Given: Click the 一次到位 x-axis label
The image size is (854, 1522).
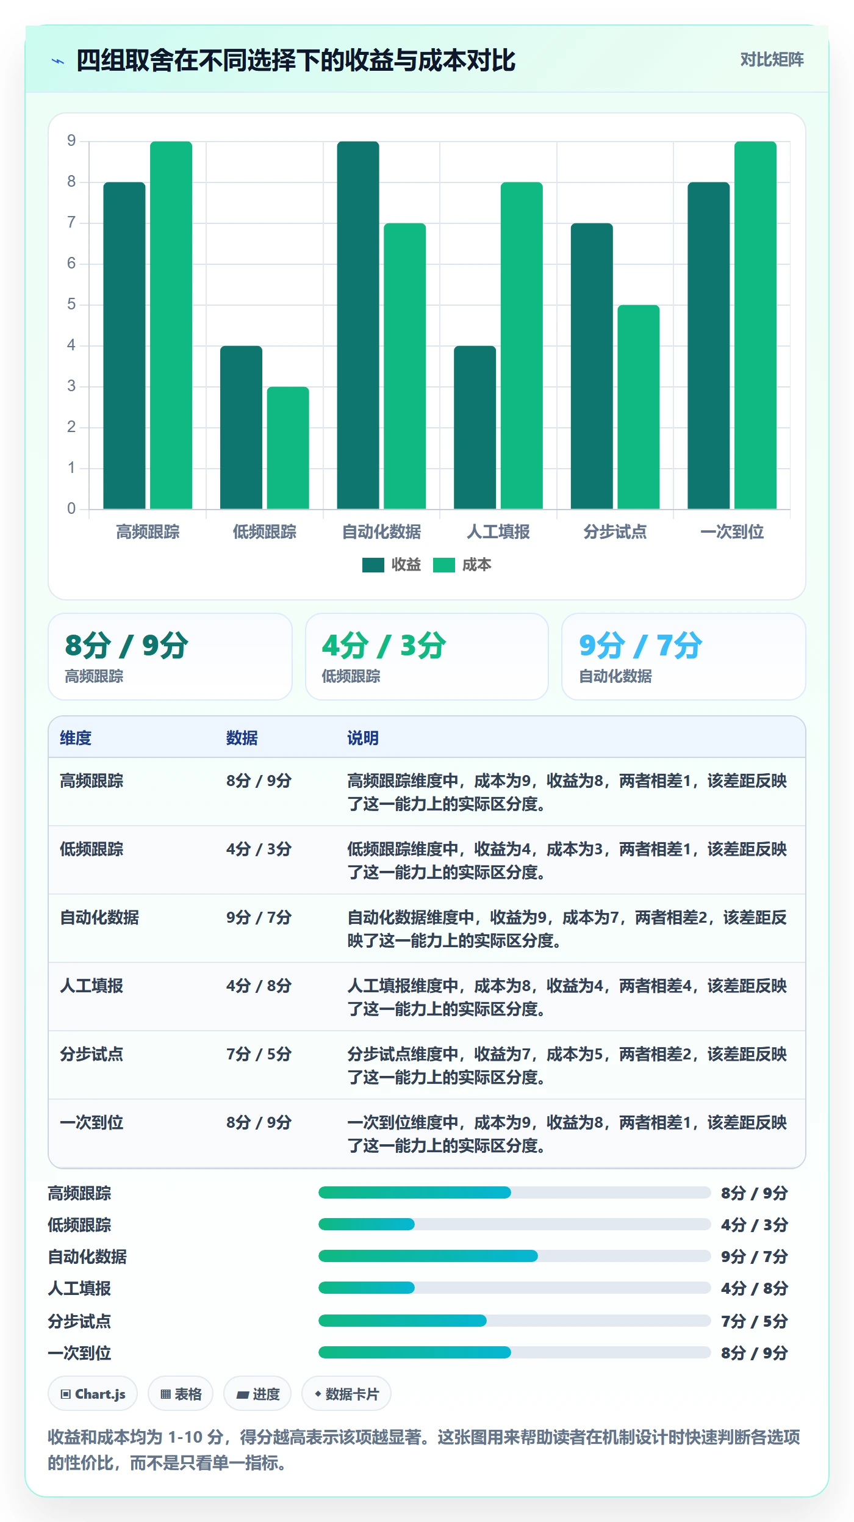Looking at the screenshot, I should coord(732,532).
